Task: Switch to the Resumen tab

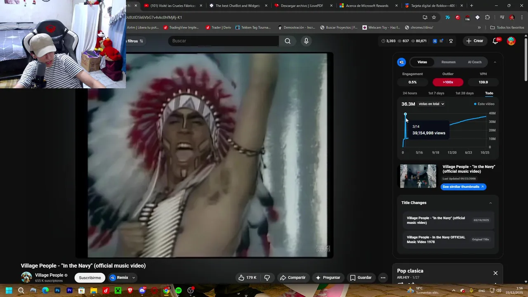Action: tap(448, 62)
